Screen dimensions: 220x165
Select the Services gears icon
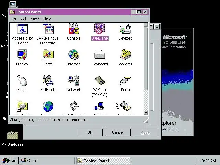[x=125, y=106]
